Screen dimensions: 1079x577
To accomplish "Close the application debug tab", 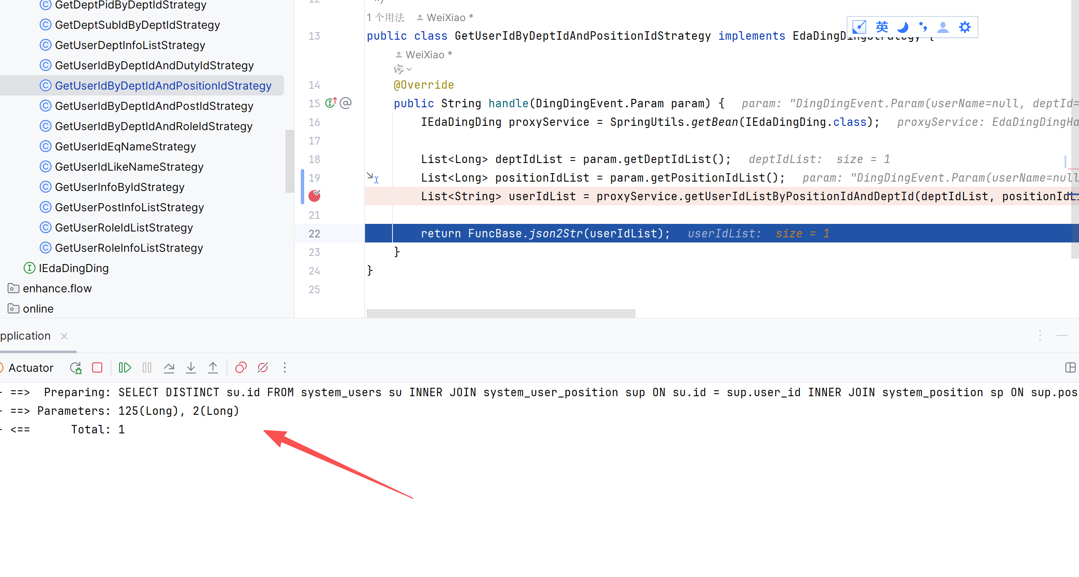I will pyautogui.click(x=64, y=336).
